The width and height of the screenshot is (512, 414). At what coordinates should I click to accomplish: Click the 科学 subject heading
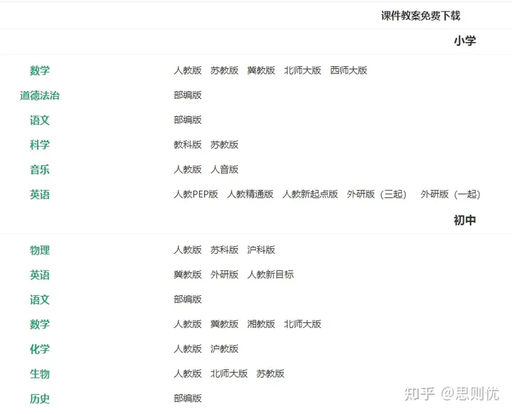40,144
